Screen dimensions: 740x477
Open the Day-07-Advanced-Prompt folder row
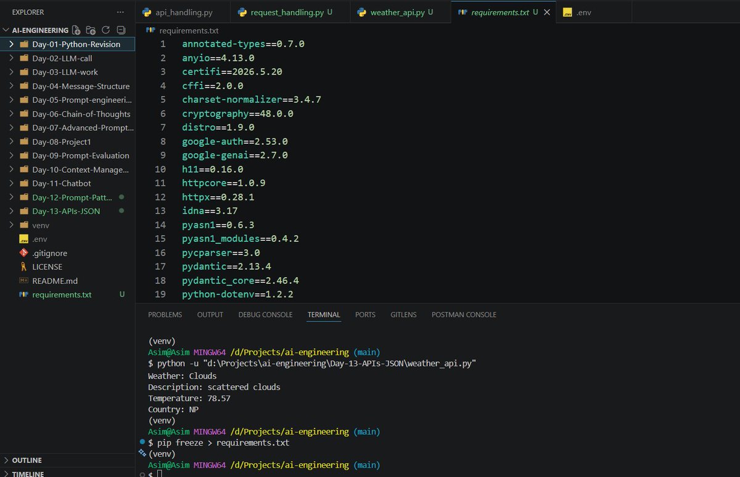(x=67, y=128)
